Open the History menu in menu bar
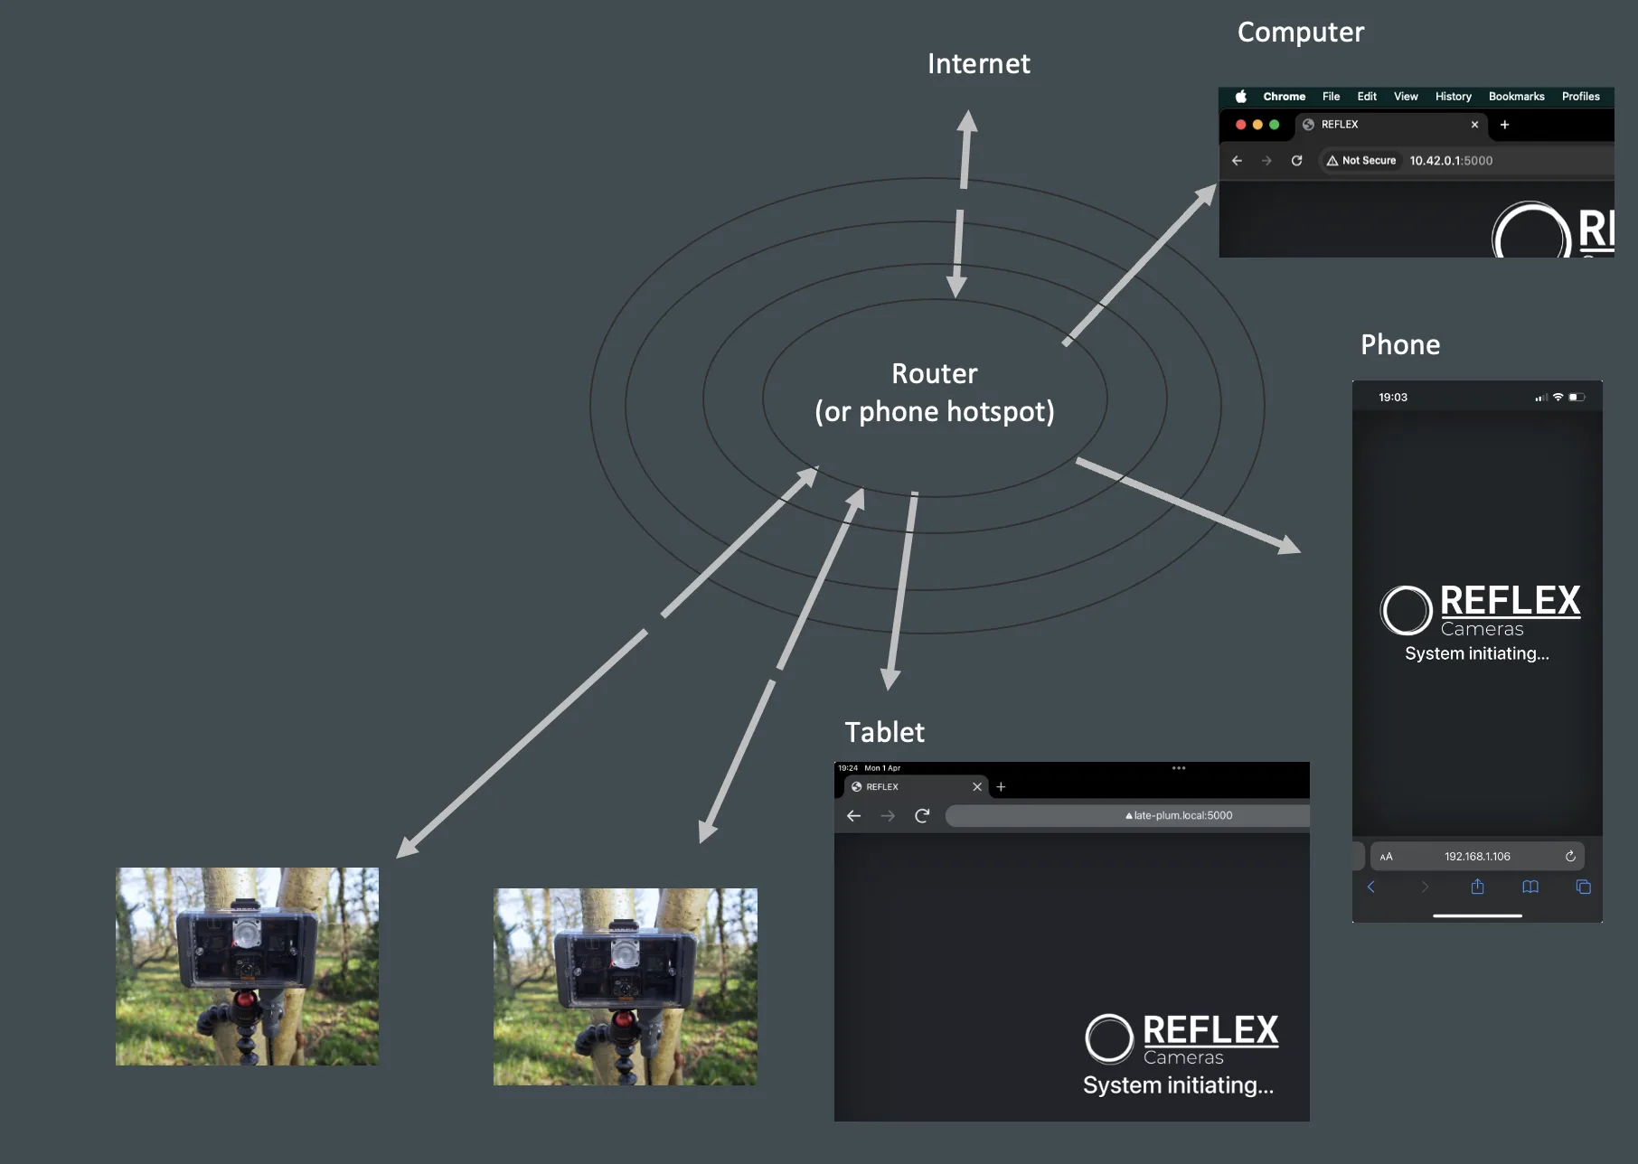The width and height of the screenshot is (1638, 1164). point(1453,97)
